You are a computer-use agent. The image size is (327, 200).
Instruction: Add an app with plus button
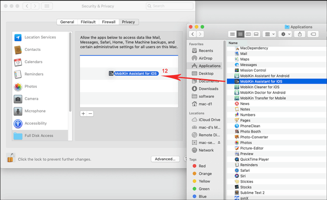pos(84,113)
